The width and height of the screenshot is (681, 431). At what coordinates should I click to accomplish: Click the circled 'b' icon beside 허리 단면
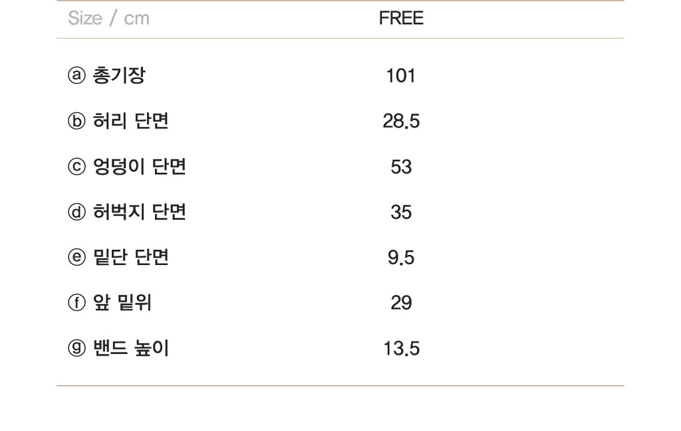click(76, 121)
